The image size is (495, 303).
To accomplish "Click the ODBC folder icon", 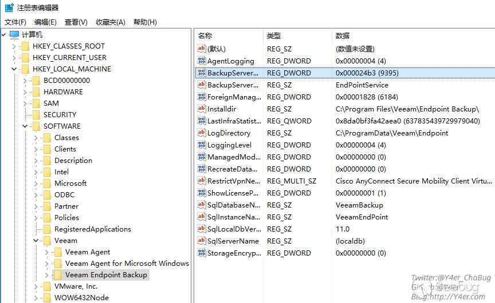I will 48,195.
